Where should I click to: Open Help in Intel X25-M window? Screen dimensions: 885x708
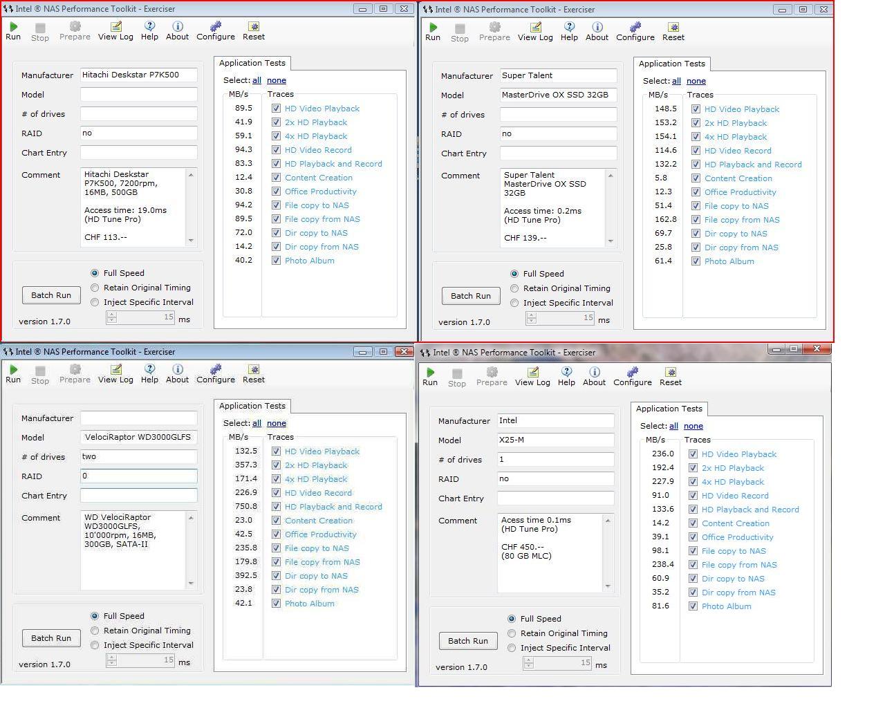coord(566,376)
